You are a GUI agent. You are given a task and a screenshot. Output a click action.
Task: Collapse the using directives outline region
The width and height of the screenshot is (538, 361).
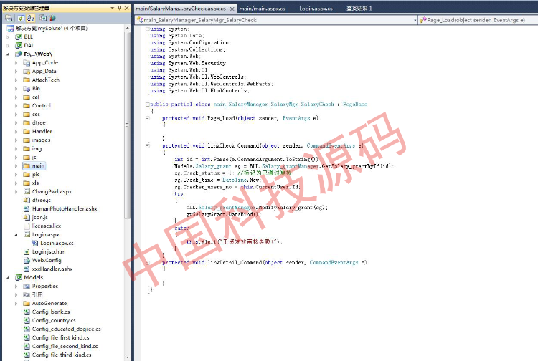pyautogui.click(x=147, y=29)
